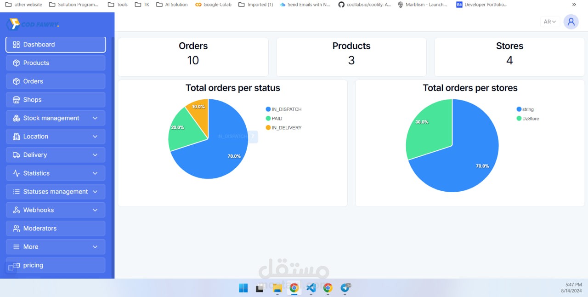588x297 pixels.
Task: Click the Products box icon in sidebar
Action: pos(16,63)
